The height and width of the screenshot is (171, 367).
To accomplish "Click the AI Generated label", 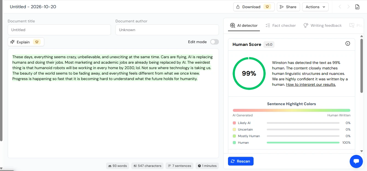I will pos(243,115).
